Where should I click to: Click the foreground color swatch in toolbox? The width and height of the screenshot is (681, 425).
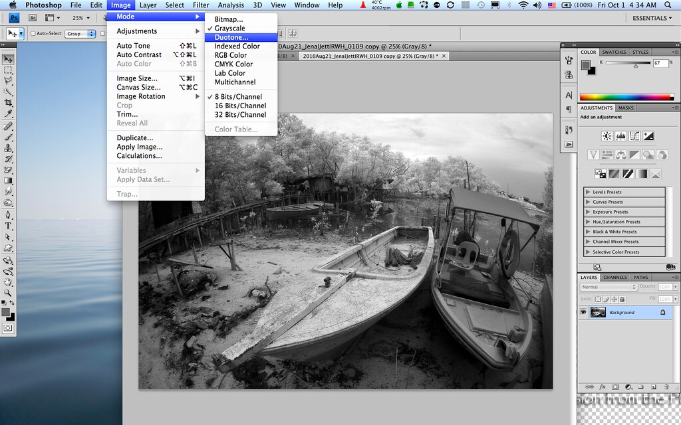tap(5, 312)
